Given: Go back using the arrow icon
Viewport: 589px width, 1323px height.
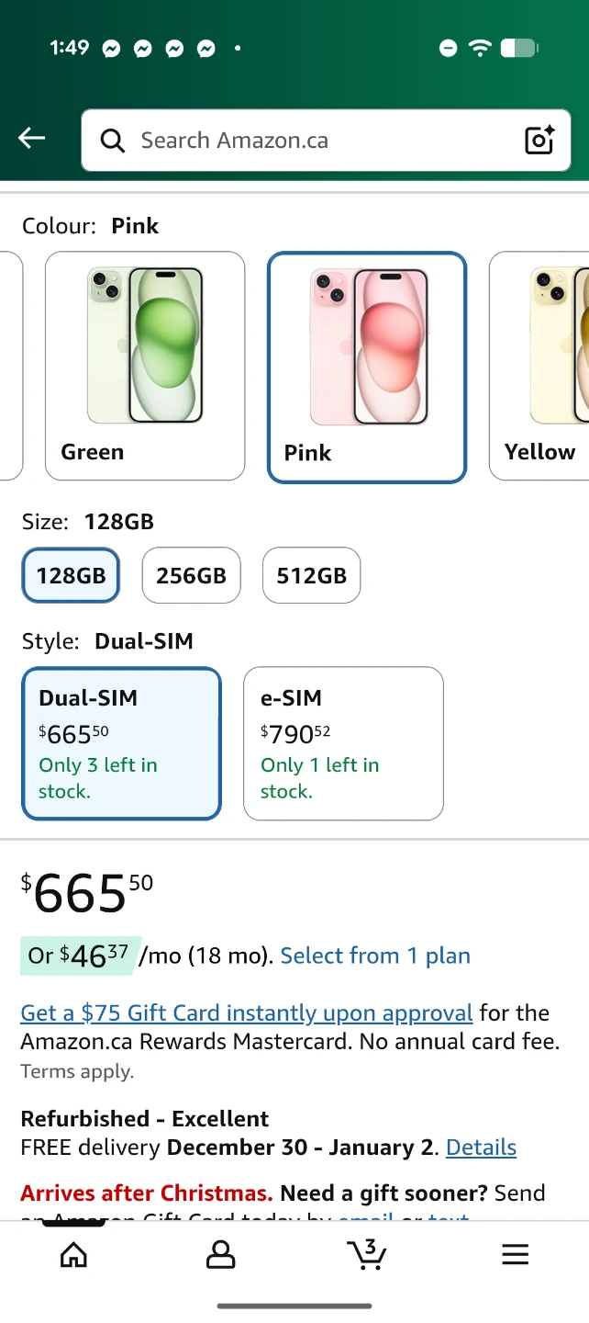Looking at the screenshot, I should 31,138.
